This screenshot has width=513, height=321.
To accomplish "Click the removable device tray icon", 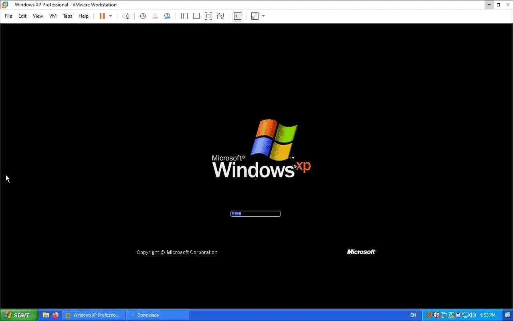I will click(x=458, y=315).
